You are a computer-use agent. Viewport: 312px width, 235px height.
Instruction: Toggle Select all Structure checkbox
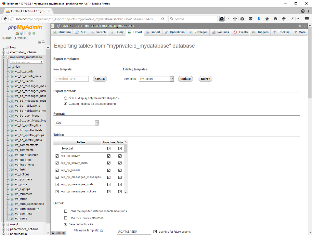click(x=109, y=149)
